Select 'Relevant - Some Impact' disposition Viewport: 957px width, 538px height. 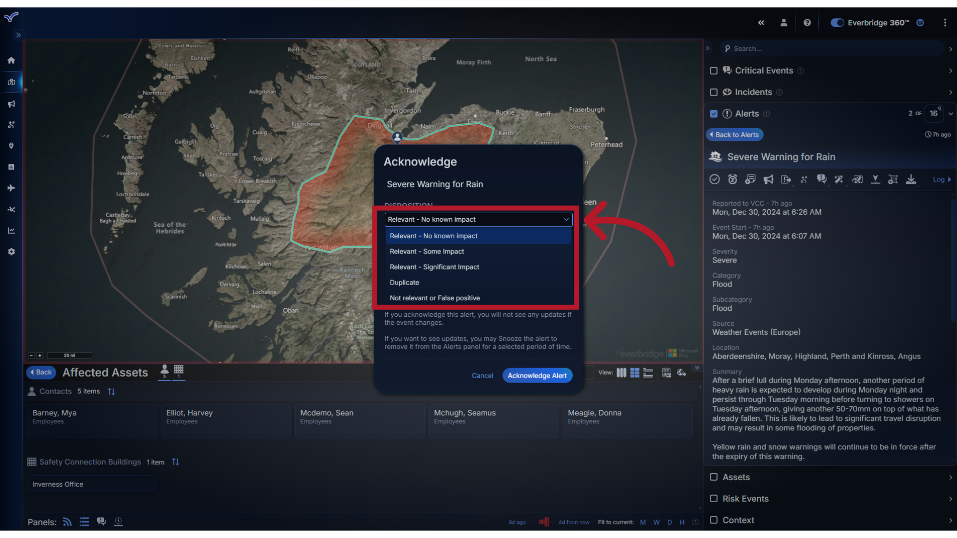(x=427, y=251)
